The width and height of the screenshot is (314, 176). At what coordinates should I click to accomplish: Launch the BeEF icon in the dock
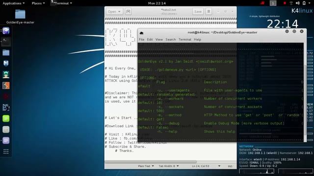6,108
